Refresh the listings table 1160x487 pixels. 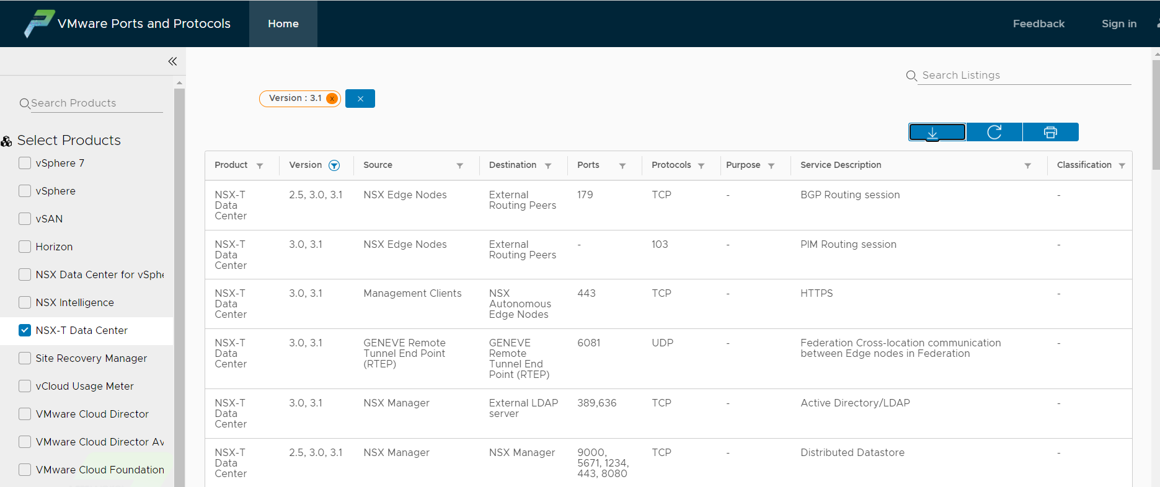994,132
